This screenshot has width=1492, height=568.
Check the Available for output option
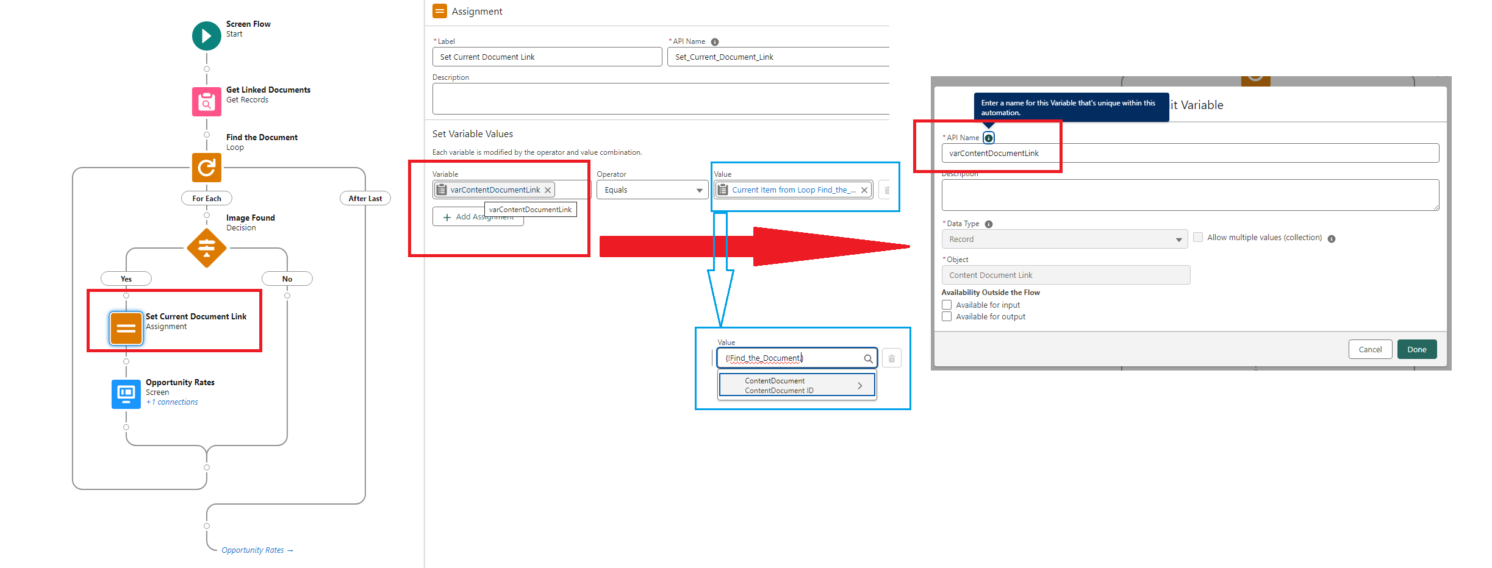click(x=947, y=317)
